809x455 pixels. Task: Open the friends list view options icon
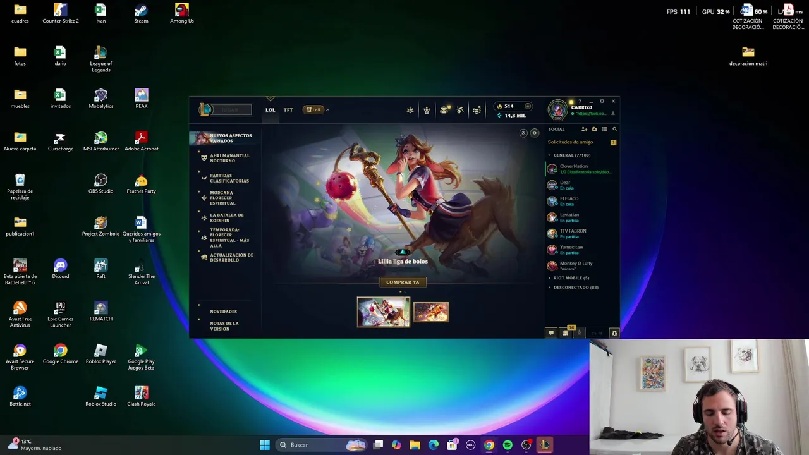[x=604, y=129]
